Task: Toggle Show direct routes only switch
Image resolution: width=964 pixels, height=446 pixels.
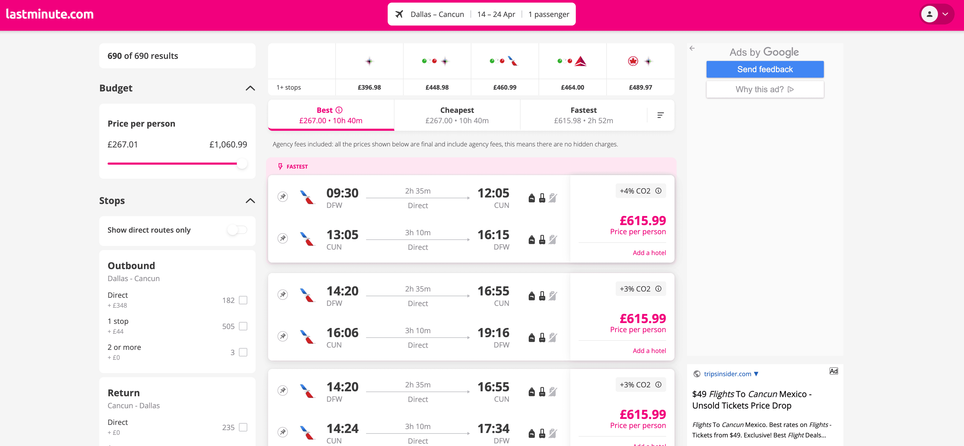Action: (237, 230)
